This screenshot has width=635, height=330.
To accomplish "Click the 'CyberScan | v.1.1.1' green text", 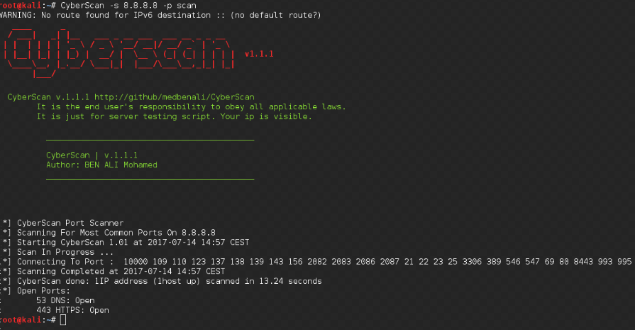I will (92, 155).
